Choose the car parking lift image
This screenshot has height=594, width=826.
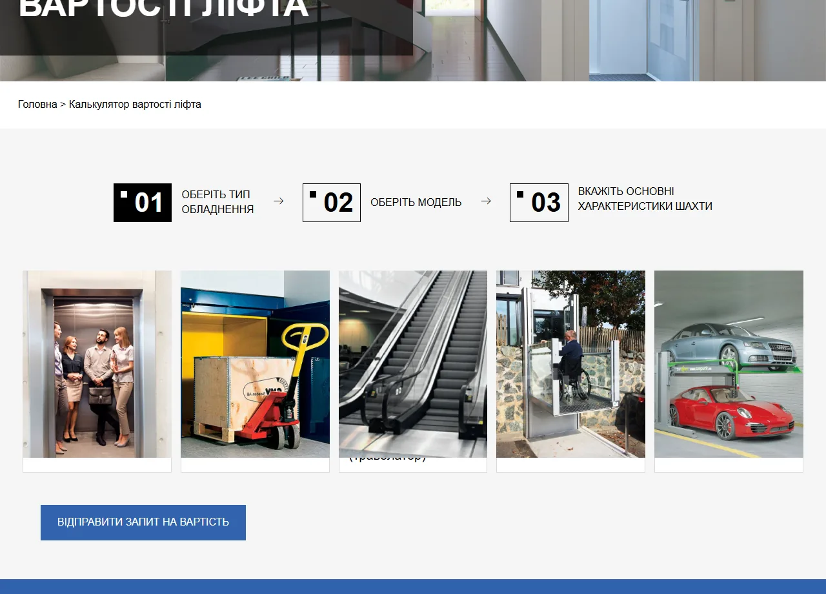pos(729,364)
